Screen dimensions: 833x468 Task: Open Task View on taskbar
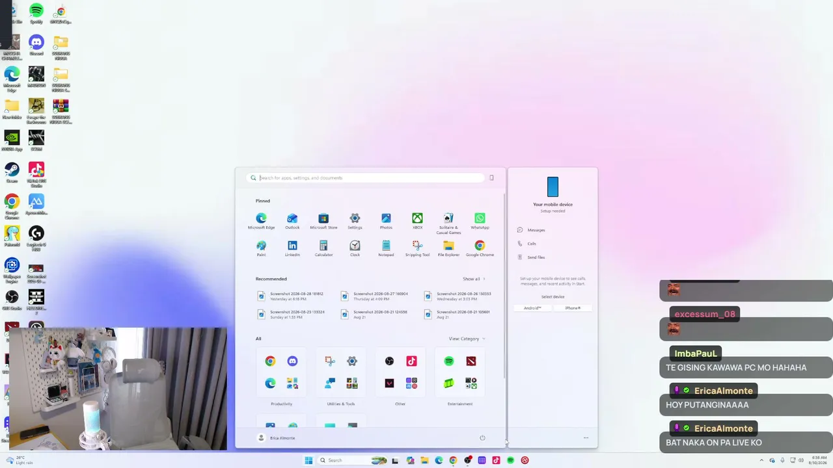[x=395, y=460]
